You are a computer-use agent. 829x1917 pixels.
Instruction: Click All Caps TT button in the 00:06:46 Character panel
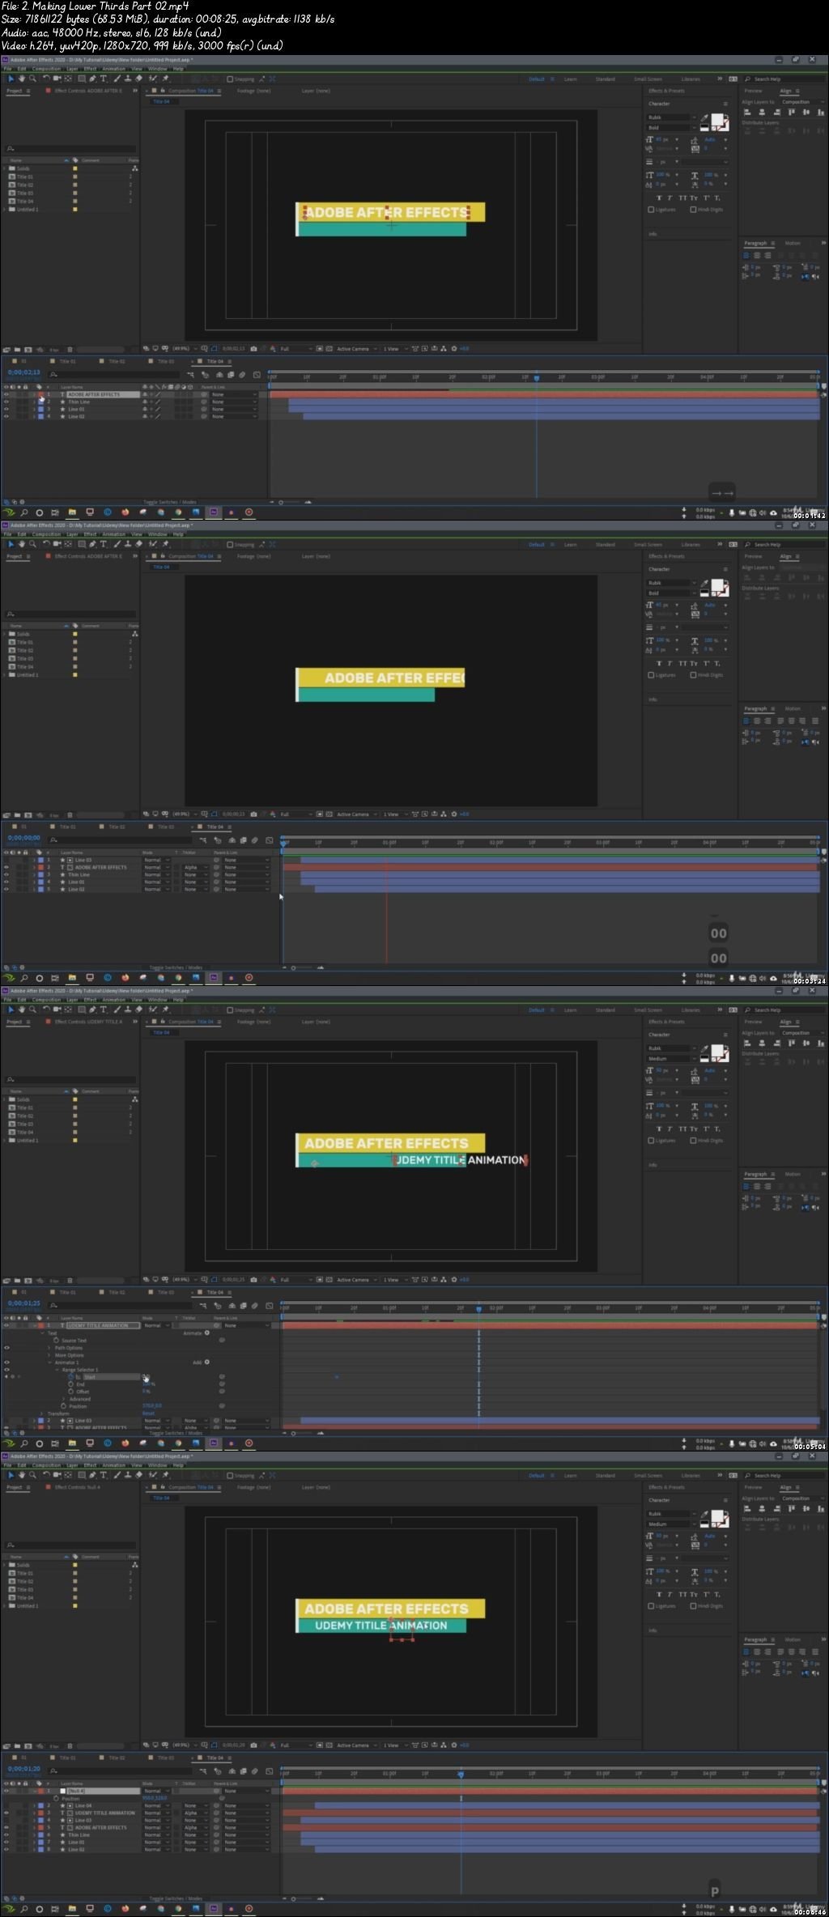[x=682, y=1595]
